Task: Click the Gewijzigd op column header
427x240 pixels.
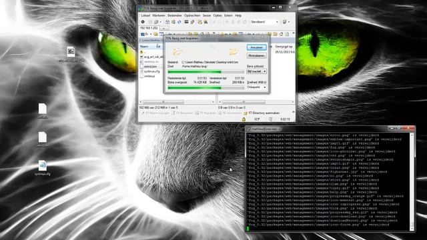Action: [x=284, y=47]
